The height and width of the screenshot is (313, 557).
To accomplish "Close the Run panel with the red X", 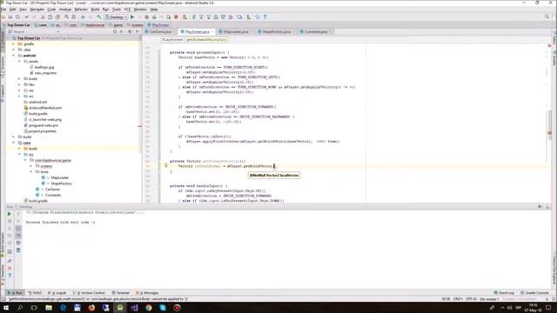I will click(10, 269).
